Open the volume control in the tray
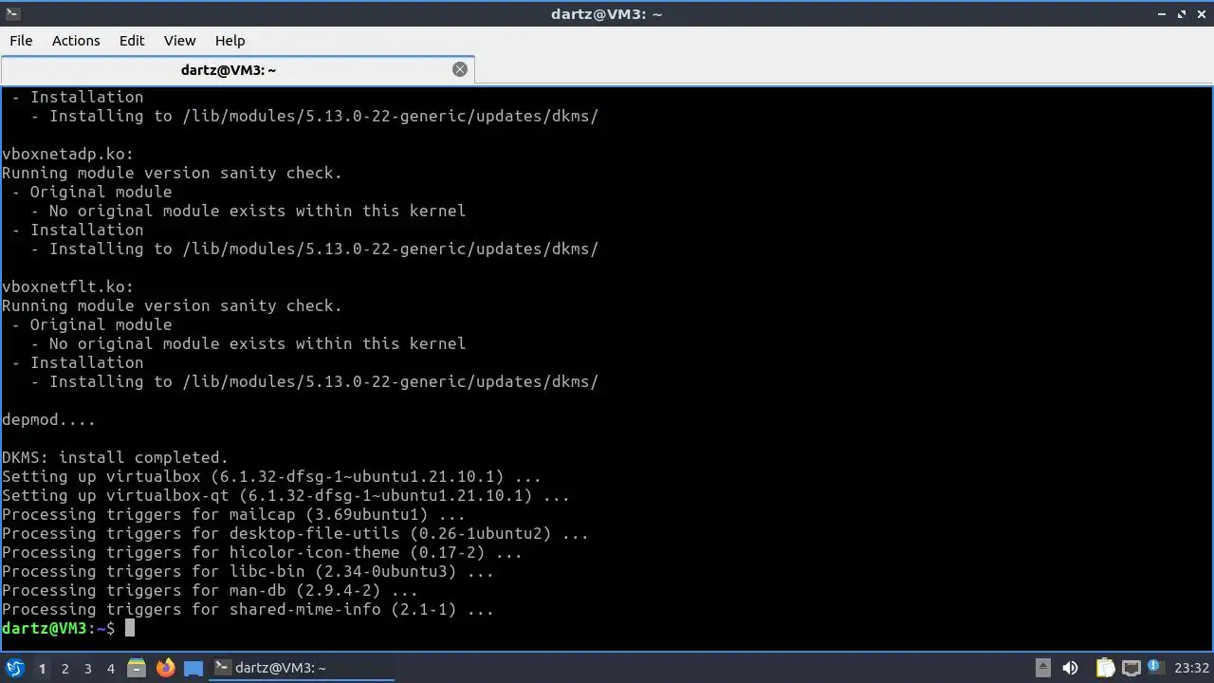Viewport: 1214px width, 683px height. coord(1070,668)
